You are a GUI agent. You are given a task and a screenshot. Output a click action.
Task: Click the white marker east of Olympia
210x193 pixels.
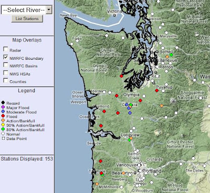[144, 96]
